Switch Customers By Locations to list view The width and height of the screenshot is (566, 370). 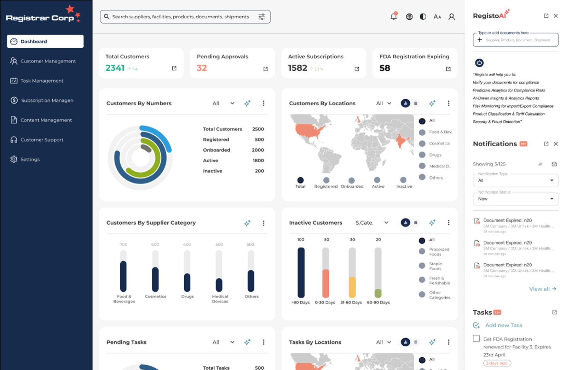point(416,103)
